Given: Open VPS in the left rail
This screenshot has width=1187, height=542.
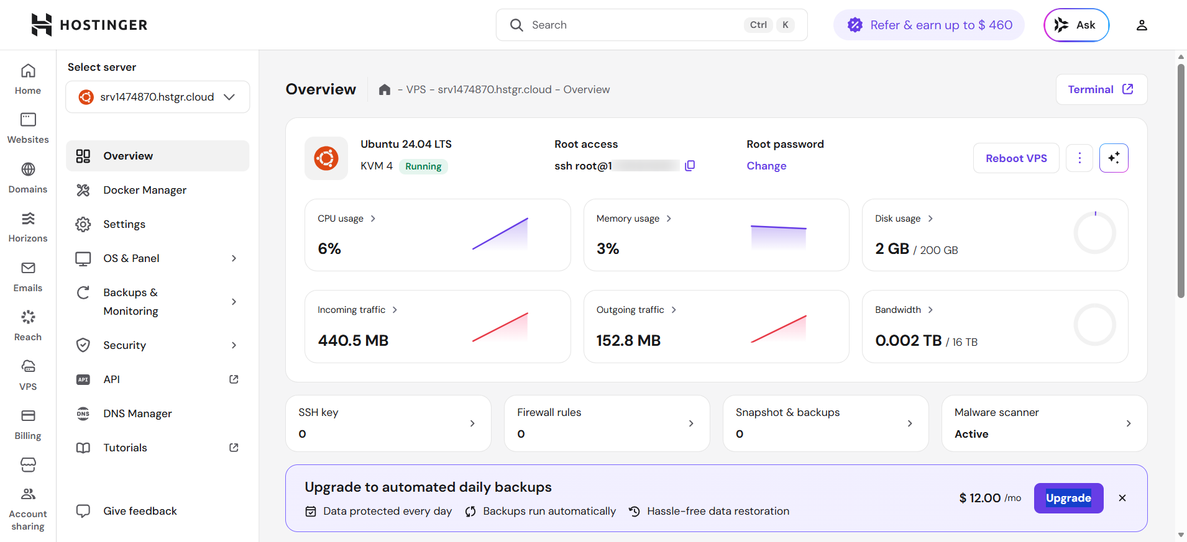Looking at the screenshot, I should pos(28,376).
